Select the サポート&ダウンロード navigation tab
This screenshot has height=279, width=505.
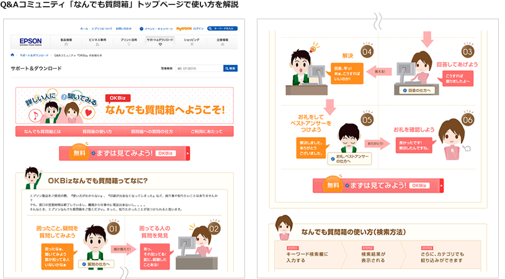tap(160, 42)
